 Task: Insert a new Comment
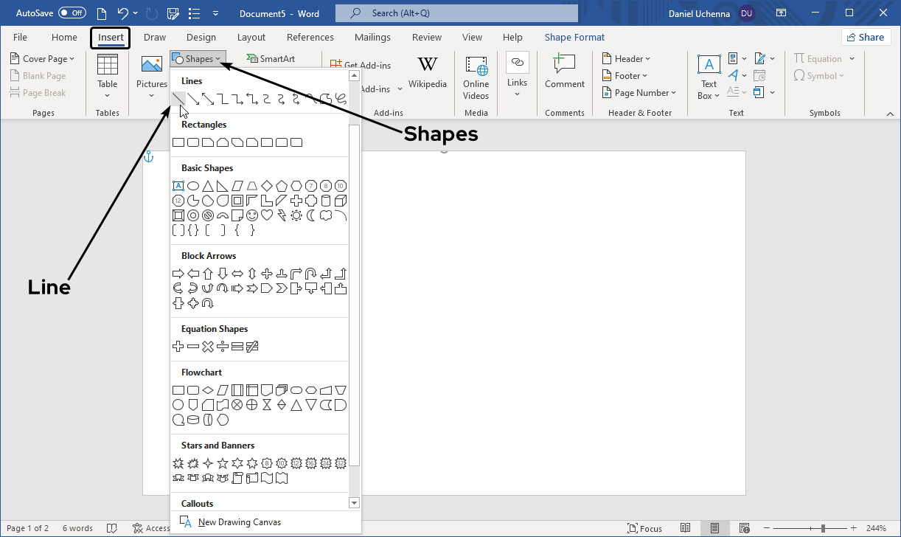click(565, 72)
